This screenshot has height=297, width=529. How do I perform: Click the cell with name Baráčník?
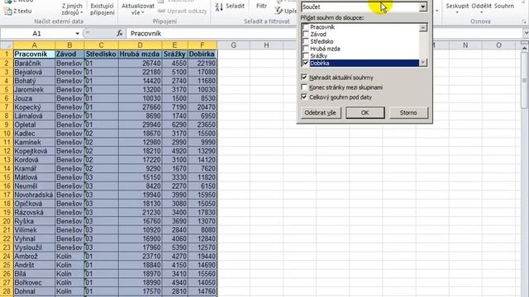coord(34,64)
